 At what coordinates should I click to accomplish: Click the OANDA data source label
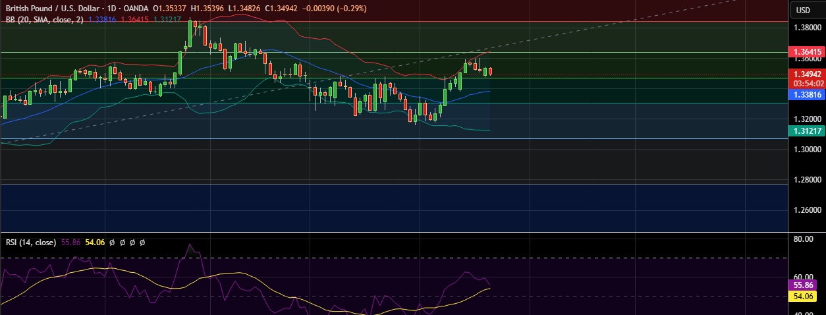coord(136,9)
